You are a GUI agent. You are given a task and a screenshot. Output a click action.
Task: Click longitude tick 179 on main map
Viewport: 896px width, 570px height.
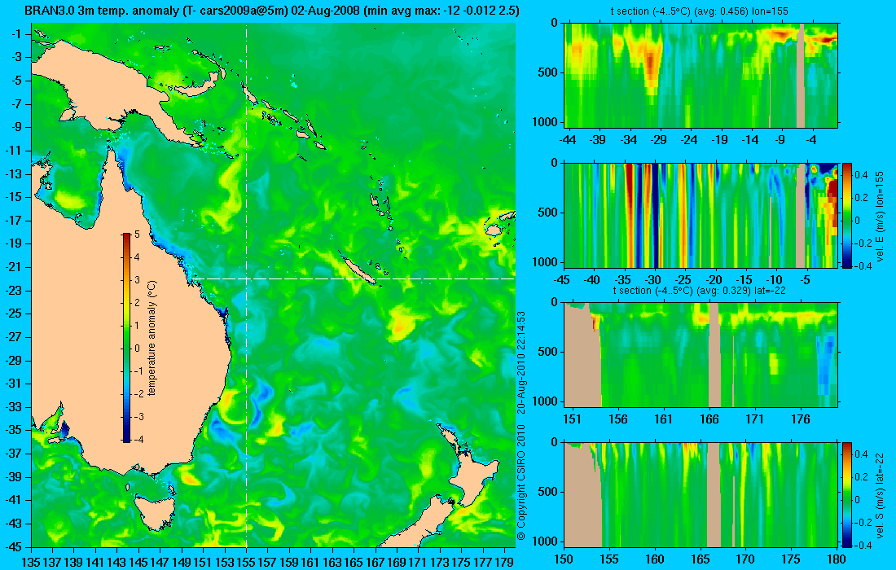[504, 563]
